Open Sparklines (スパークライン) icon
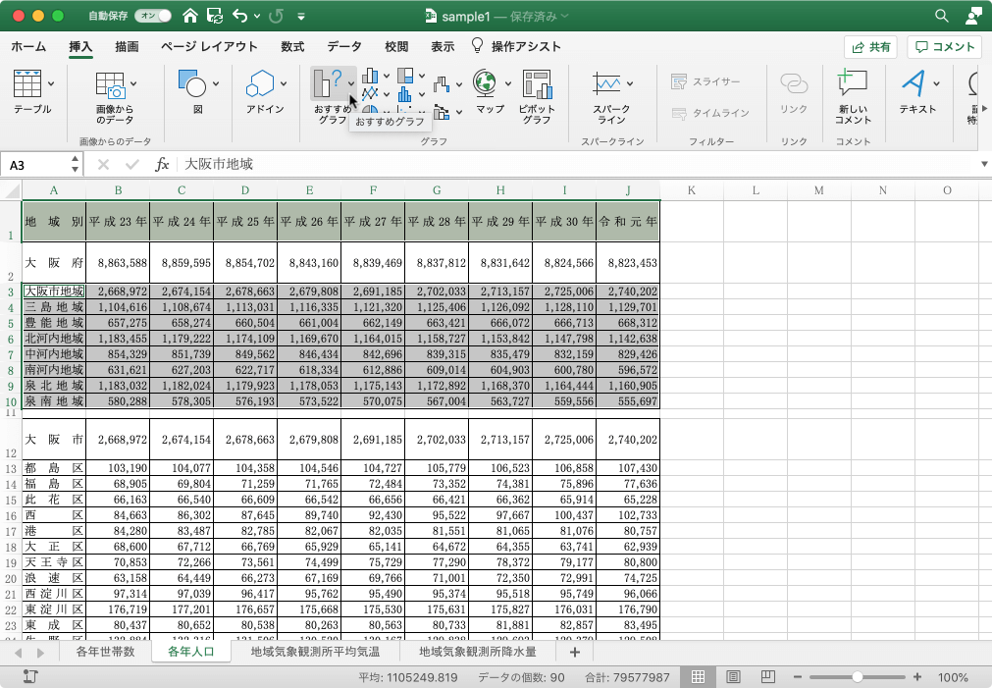This screenshot has width=992, height=688. (x=606, y=83)
